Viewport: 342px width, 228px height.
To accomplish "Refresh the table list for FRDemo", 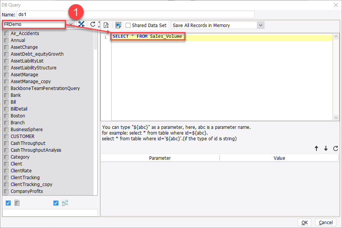I will pos(93,25).
